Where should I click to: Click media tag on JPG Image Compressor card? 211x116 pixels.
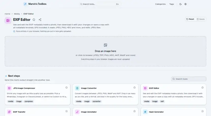11,101
